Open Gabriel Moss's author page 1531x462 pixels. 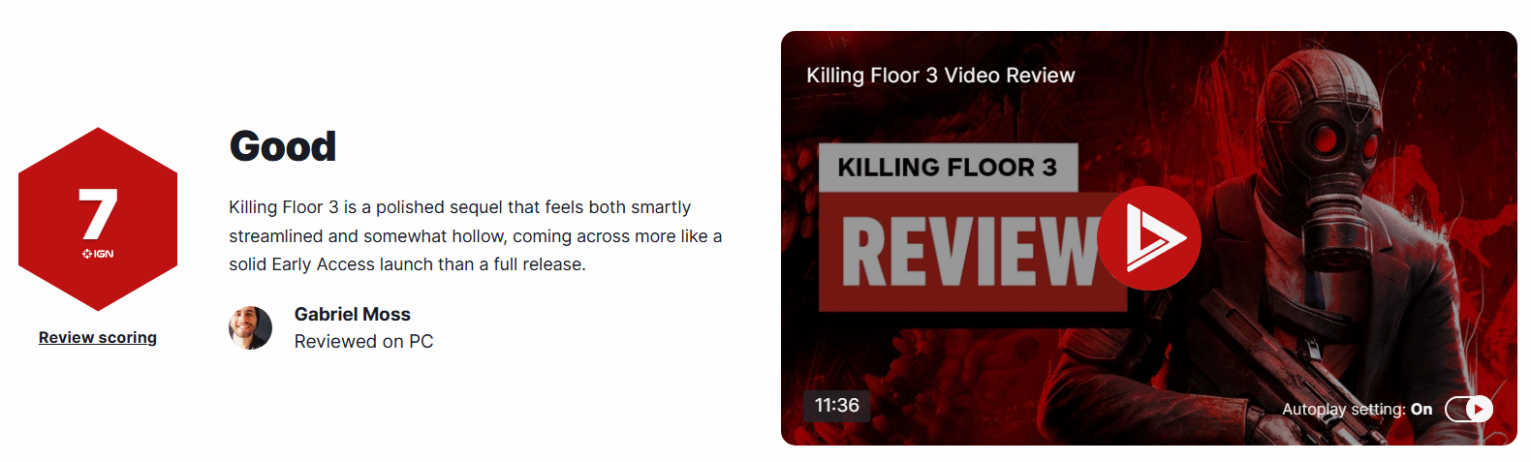coord(353,314)
